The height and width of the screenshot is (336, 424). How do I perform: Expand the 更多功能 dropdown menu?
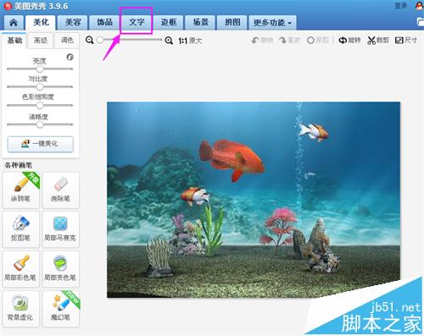coord(272,23)
